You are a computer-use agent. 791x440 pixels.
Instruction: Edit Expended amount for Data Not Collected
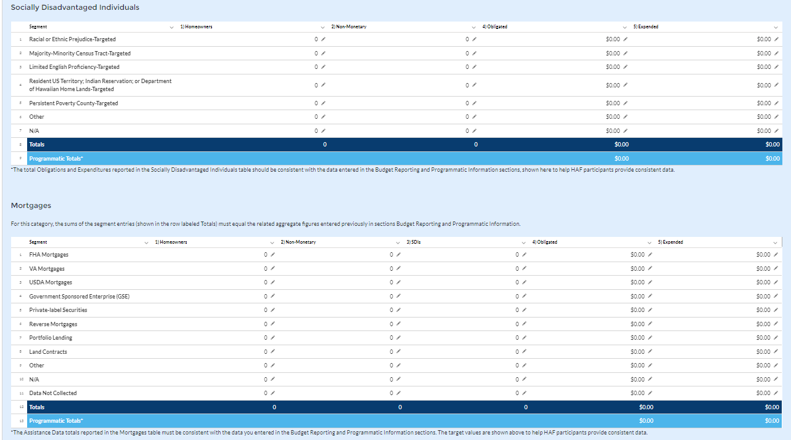[776, 393]
